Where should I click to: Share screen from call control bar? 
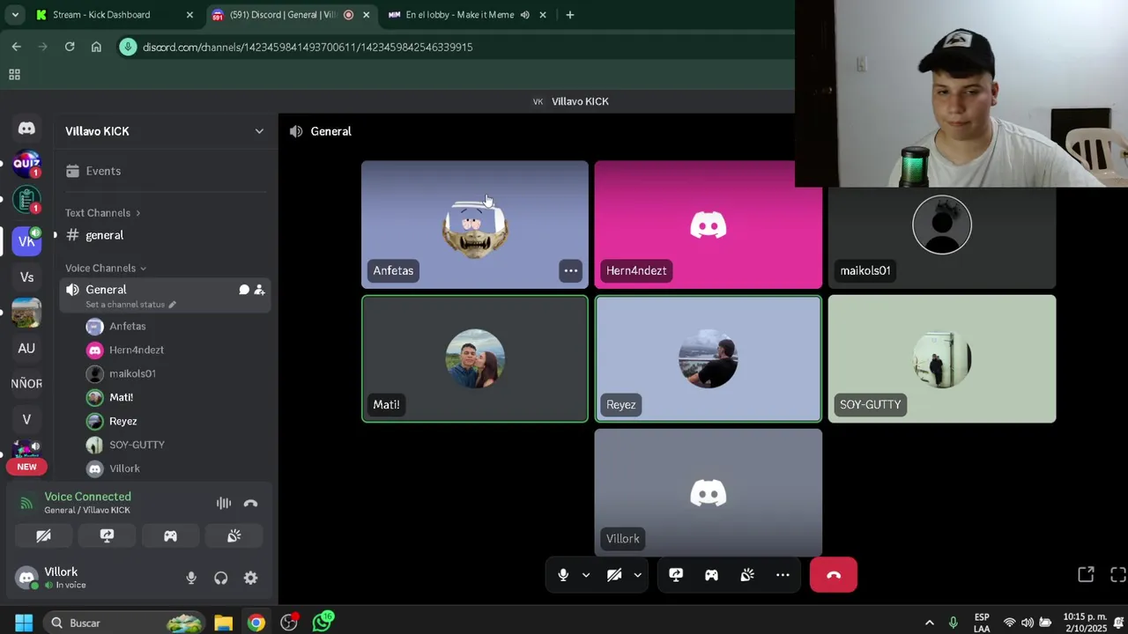click(676, 575)
